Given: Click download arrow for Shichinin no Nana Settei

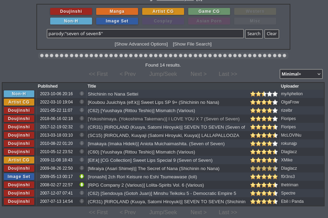Looking at the screenshot, I should tap(82, 94).
